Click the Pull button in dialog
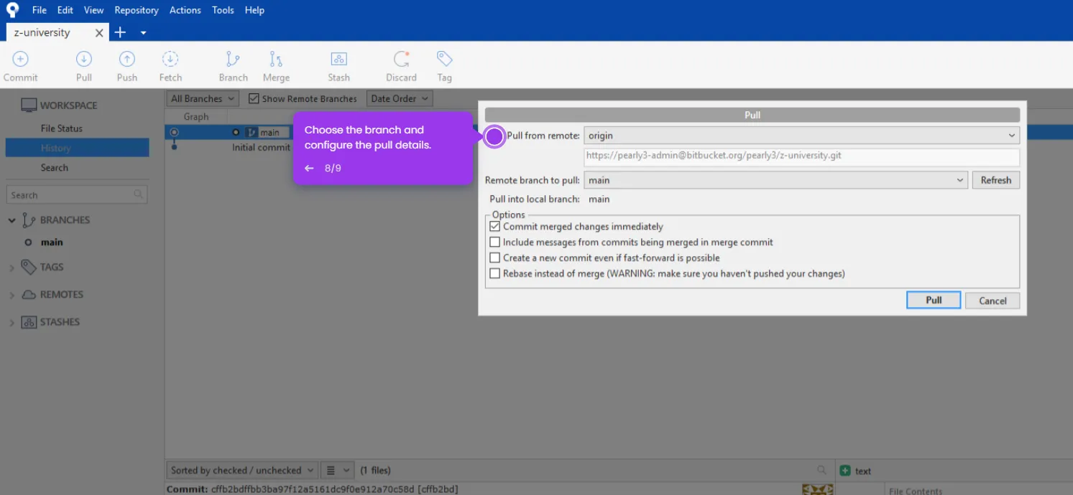Viewport: 1073px width, 495px height. 934,300
